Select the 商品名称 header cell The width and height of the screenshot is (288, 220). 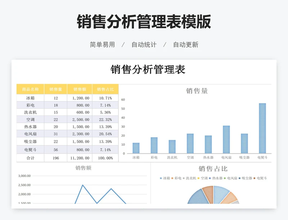pos(30,89)
